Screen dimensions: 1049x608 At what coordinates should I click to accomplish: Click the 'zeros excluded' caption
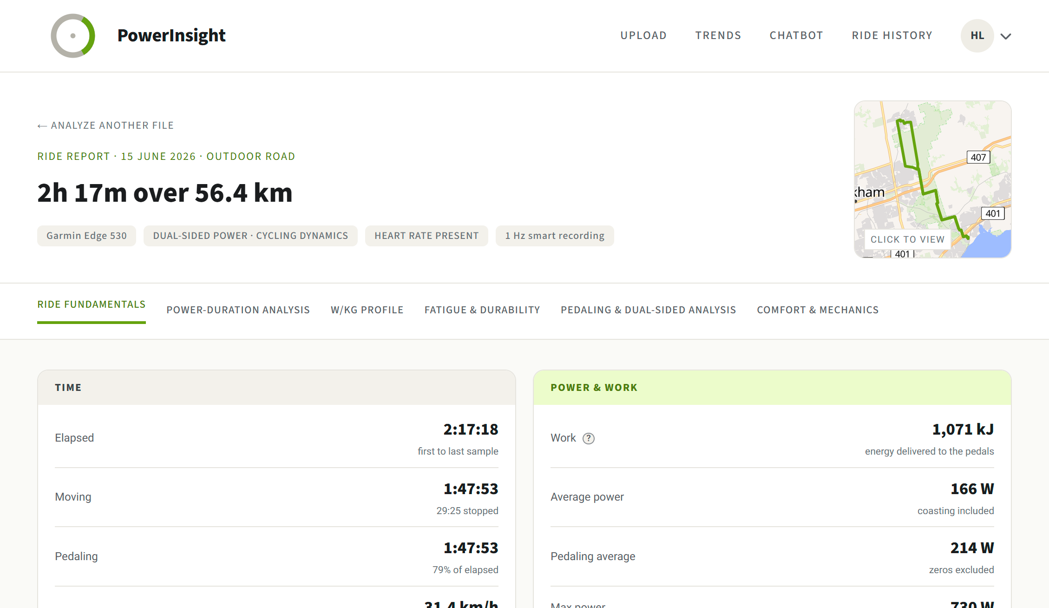962,570
